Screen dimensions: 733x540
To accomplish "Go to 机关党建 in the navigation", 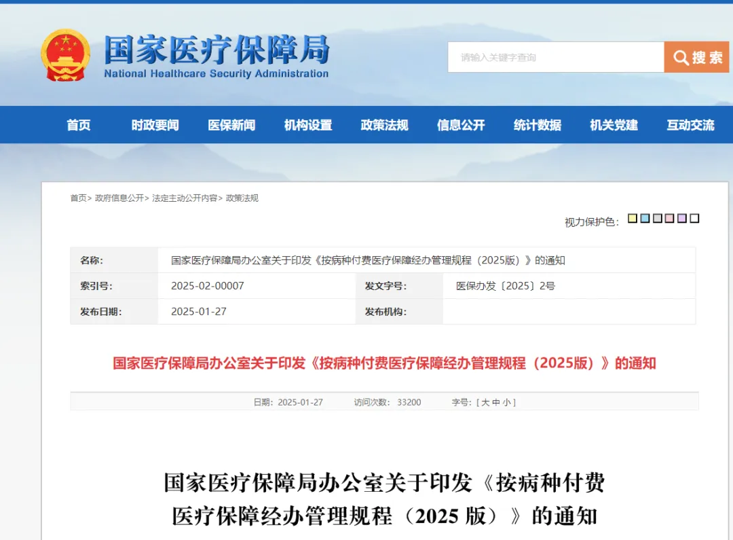I will [614, 125].
